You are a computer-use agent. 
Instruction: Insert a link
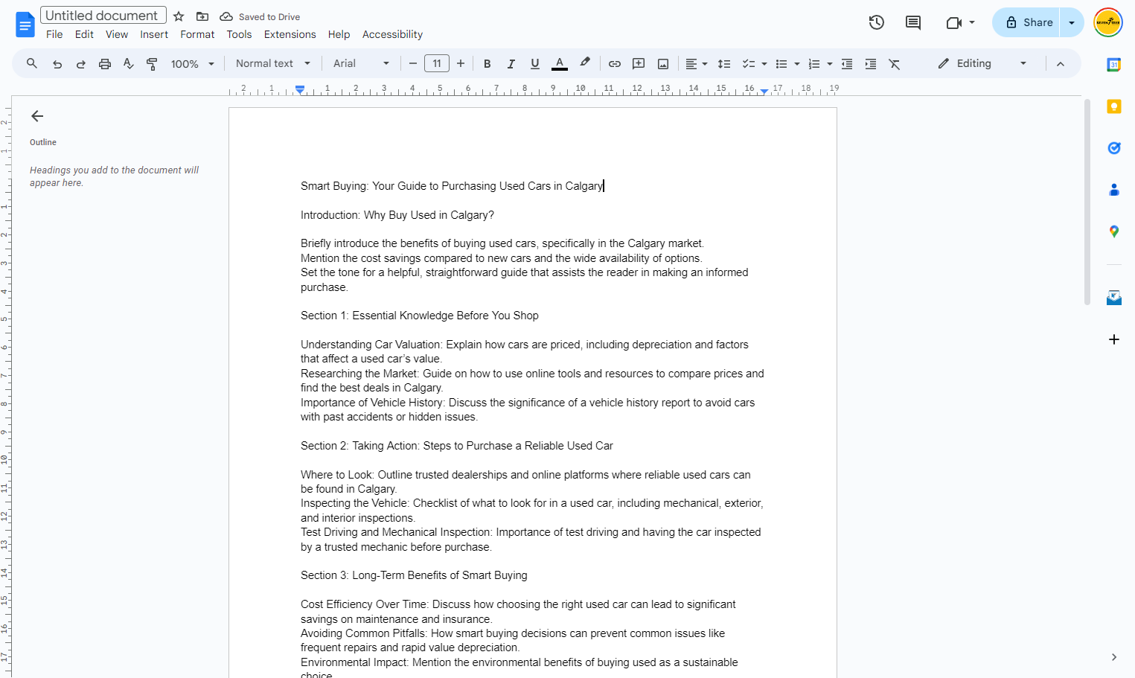(x=615, y=64)
